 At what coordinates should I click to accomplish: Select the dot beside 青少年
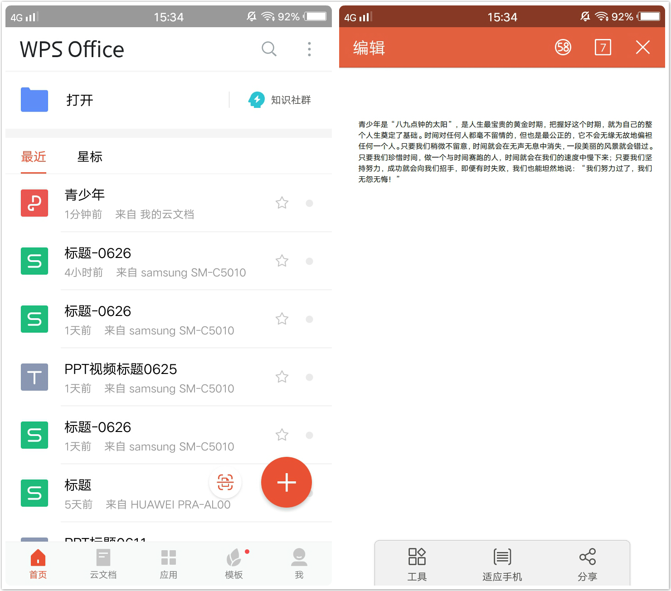click(x=309, y=203)
